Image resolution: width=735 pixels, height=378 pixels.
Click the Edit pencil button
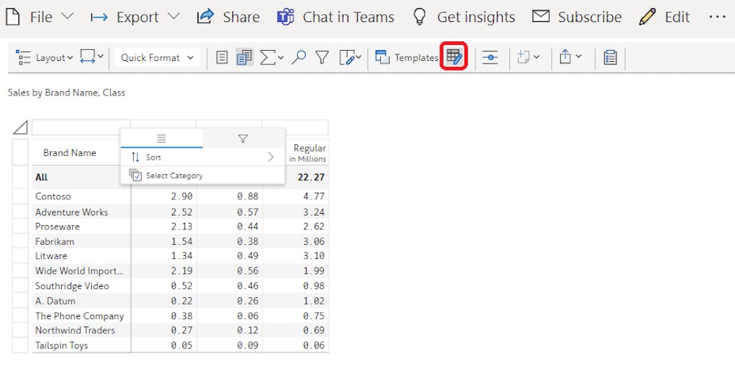pos(664,18)
